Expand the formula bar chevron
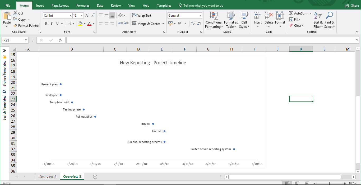The image size is (361, 185). click(x=358, y=40)
